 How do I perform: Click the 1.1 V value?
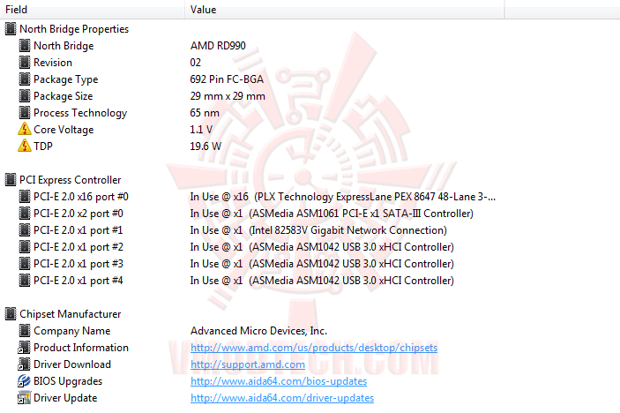point(201,130)
